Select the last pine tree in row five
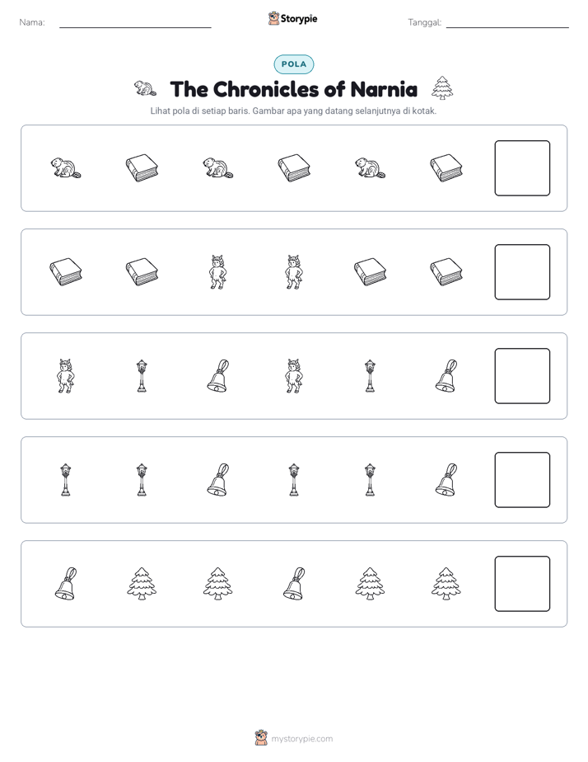Screen dimensions: 588x762 [446, 584]
